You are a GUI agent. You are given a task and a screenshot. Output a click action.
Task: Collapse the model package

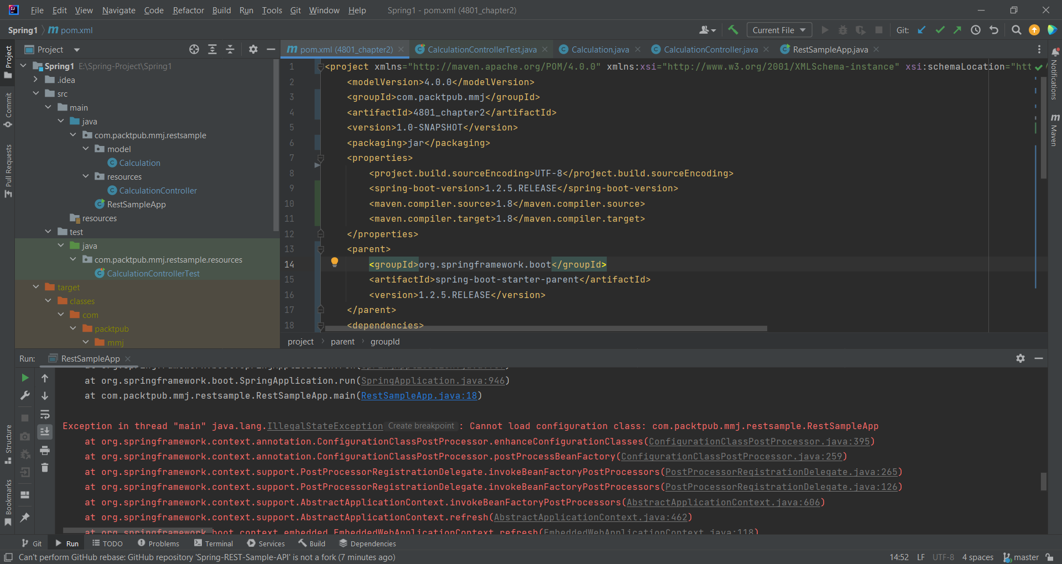coord(86,149)
